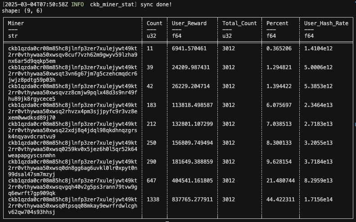Click Total_Count 3012 in the 1338 row

228,199
